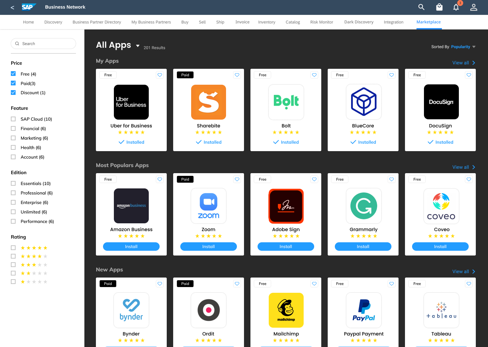Install the Zoom app

point(208,246)
